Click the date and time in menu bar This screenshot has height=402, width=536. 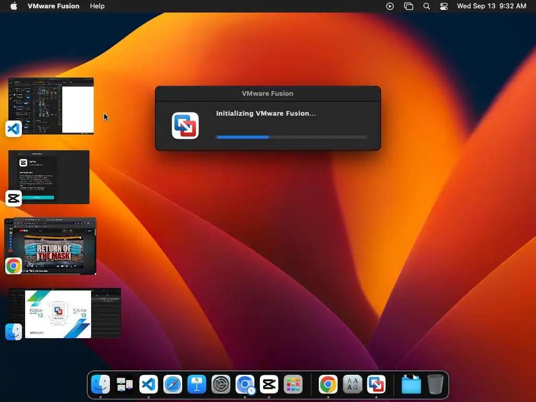(492, 6)
